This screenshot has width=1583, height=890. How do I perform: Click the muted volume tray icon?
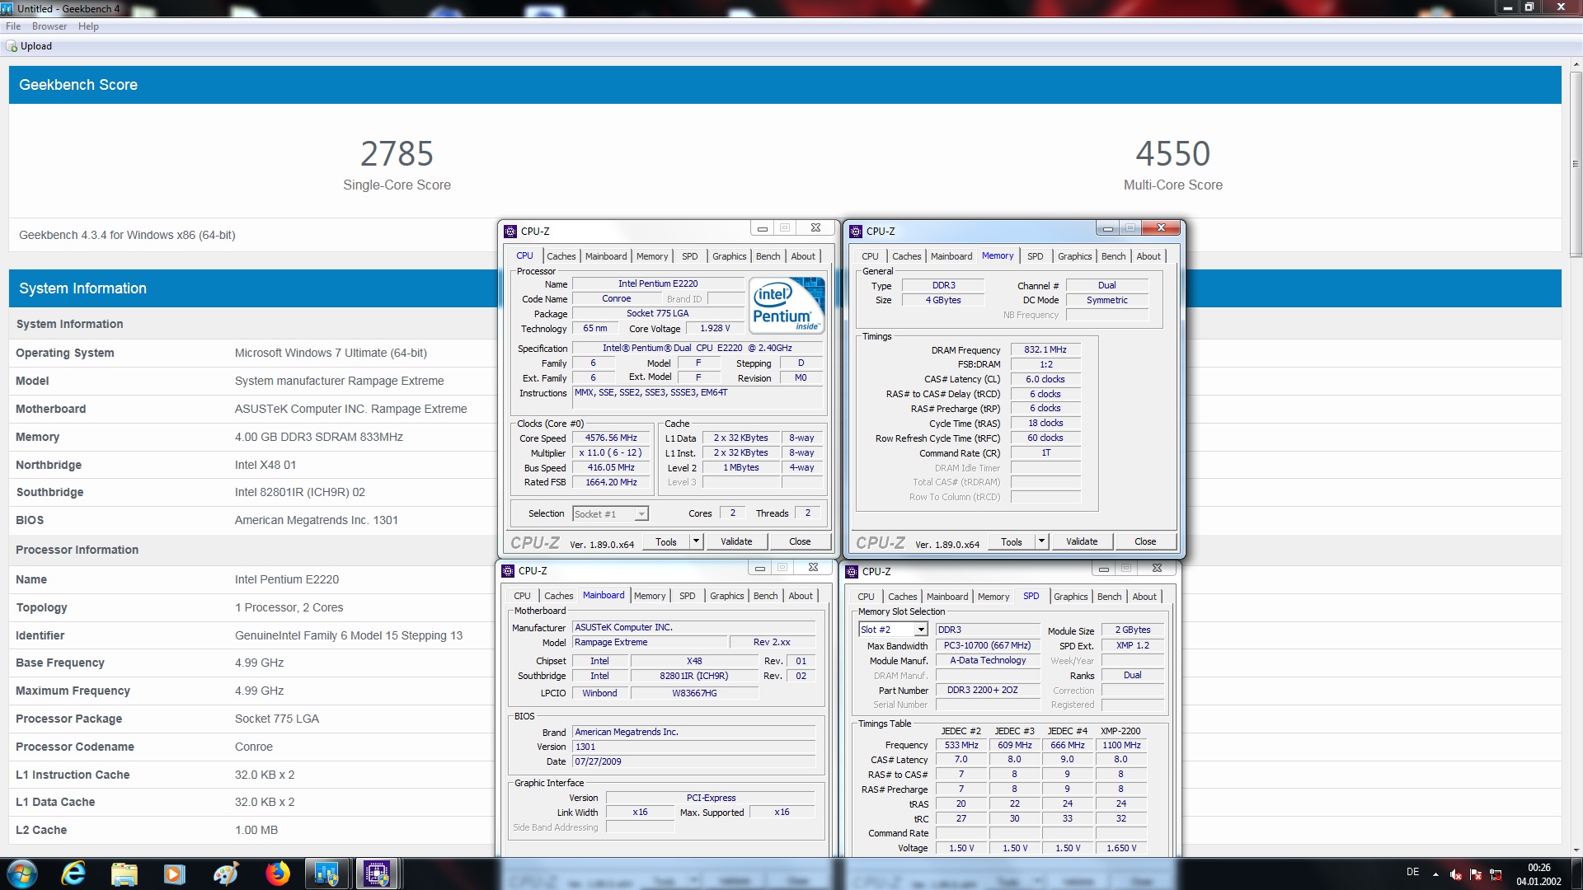click(1456, 874)
